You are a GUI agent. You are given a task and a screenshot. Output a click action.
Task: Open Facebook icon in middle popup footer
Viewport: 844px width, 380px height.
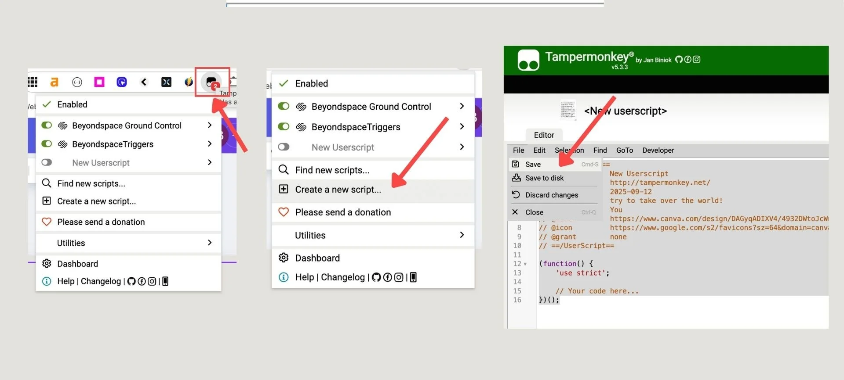click(x=388, y=277)
